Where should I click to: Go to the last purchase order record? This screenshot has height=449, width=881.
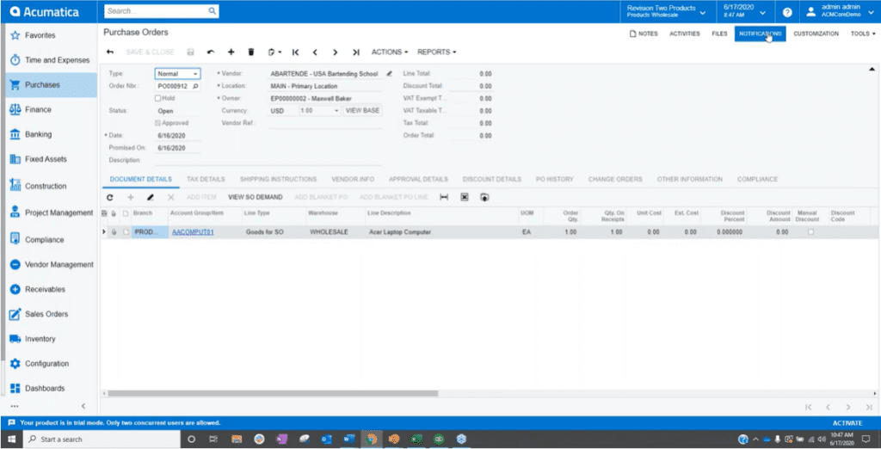pos(355,52)
